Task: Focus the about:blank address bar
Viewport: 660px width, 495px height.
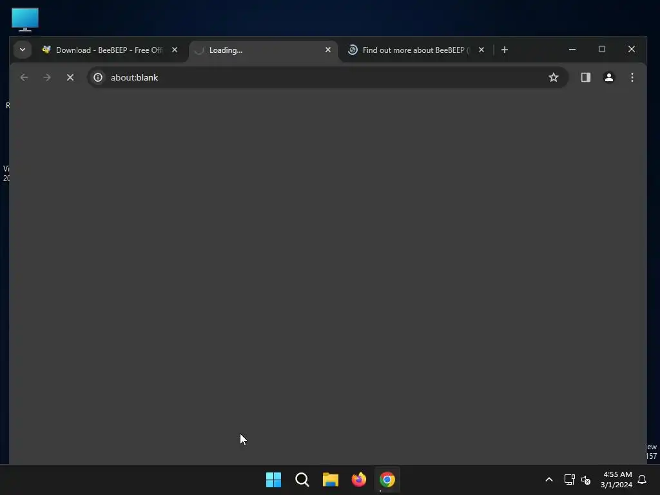Action: [x=328, y=77]
